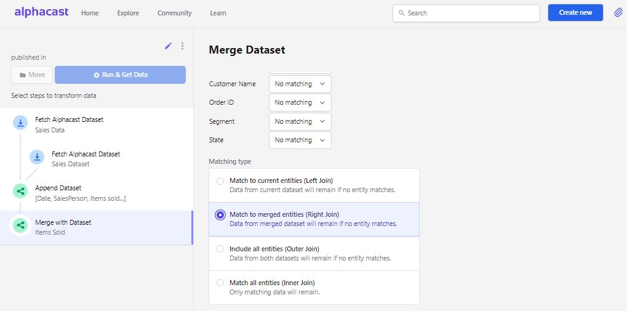The width and height of the screenshot is (627, 311).
Task: Click the Merge Dataset heading
Action: pos(247,50)
